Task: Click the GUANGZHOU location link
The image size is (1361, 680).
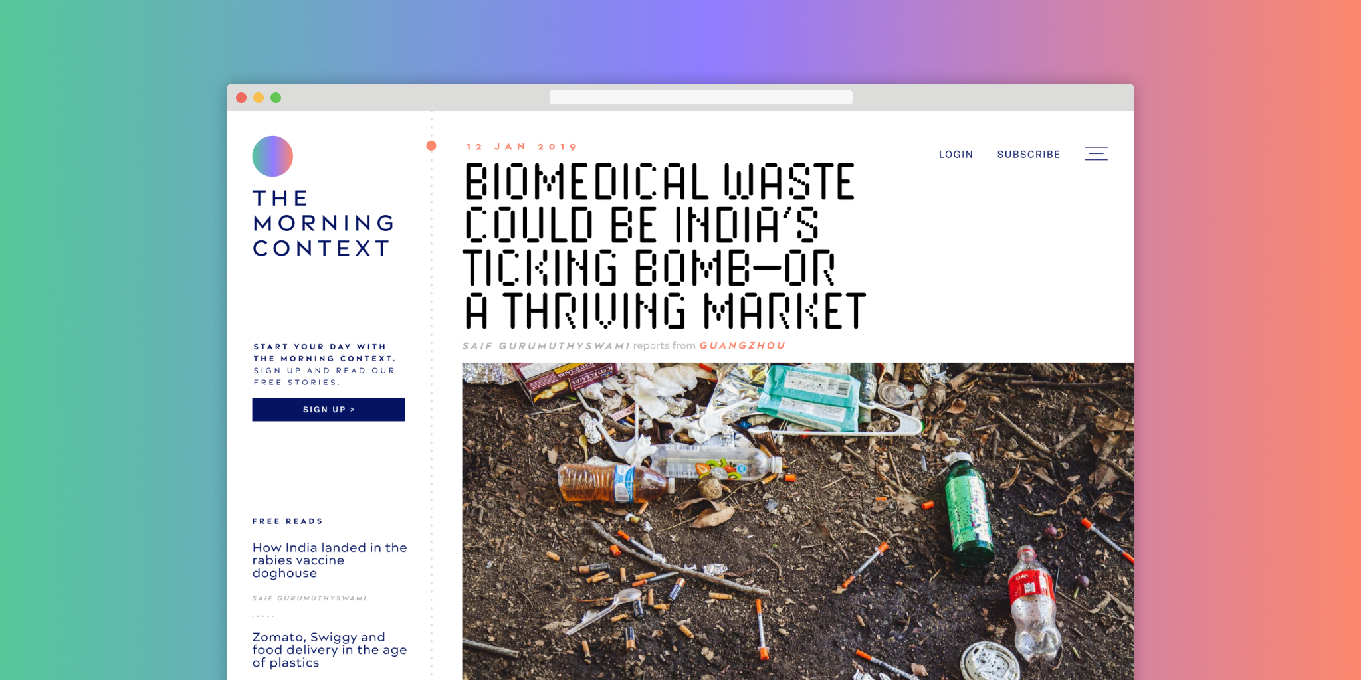Action: [742, 345]
